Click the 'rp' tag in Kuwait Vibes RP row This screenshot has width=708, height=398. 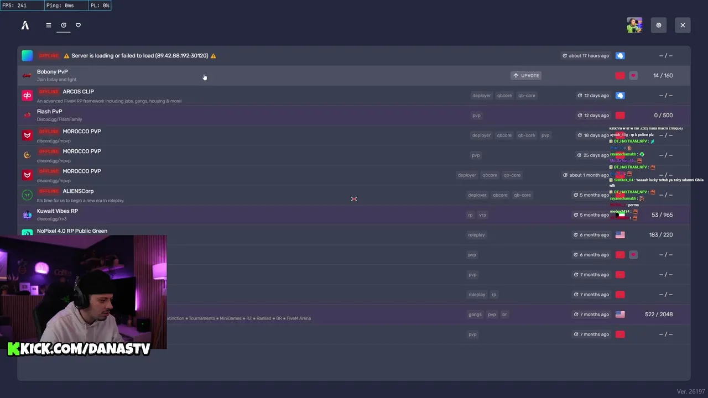(471, 215)
